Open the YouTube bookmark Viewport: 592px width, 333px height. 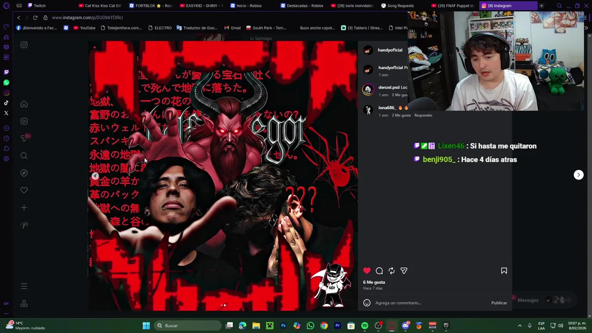[x=85, y=28]
